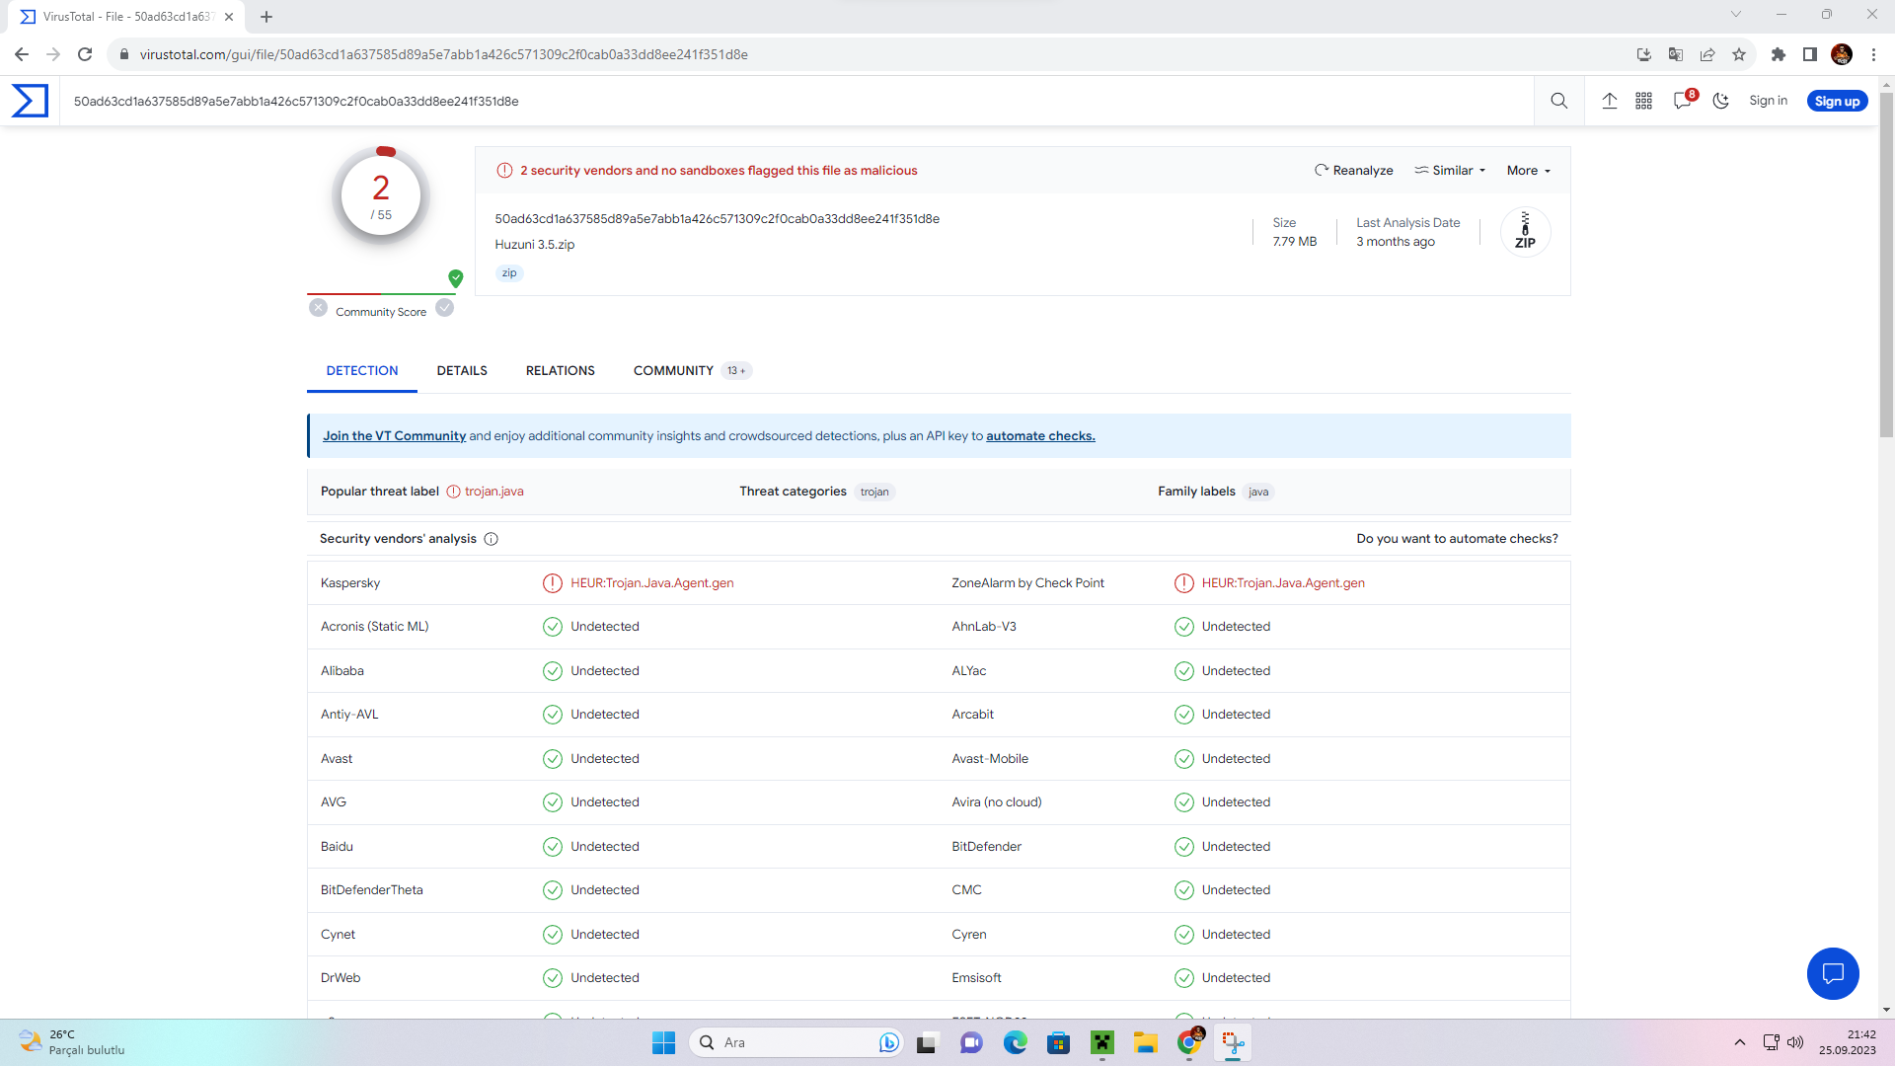Open Minecraft creeper icon in taskbar

click(1101, 1042)
